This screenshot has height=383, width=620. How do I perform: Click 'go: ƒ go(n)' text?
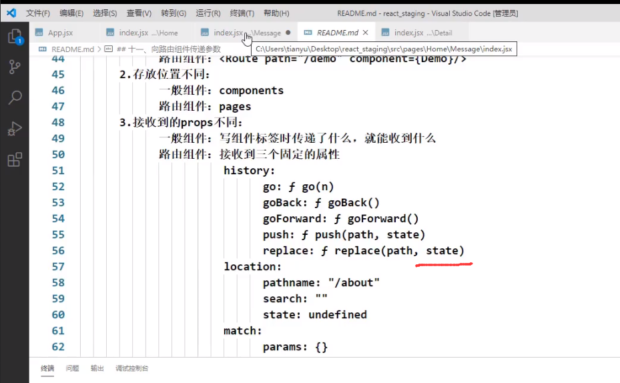tap(298, 187)
